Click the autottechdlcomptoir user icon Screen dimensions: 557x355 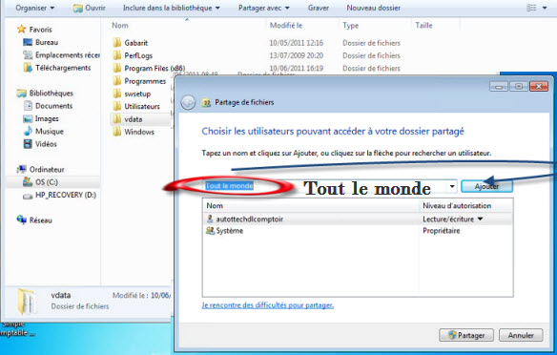point(210,219)
